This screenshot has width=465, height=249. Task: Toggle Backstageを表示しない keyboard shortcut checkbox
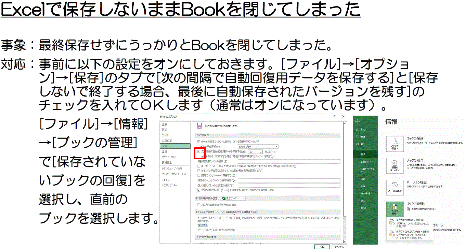[x=199, y=166]
